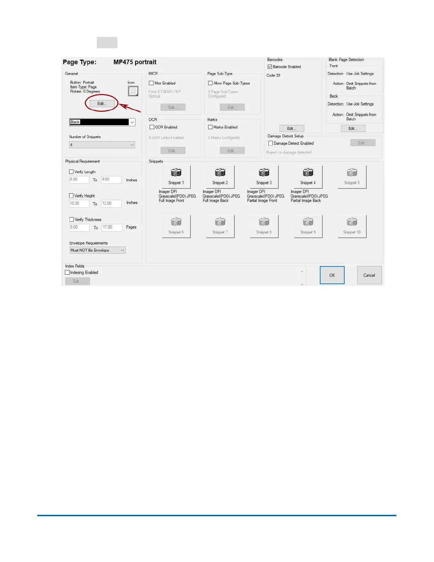Click Edit in the General section

coord(102,104)
